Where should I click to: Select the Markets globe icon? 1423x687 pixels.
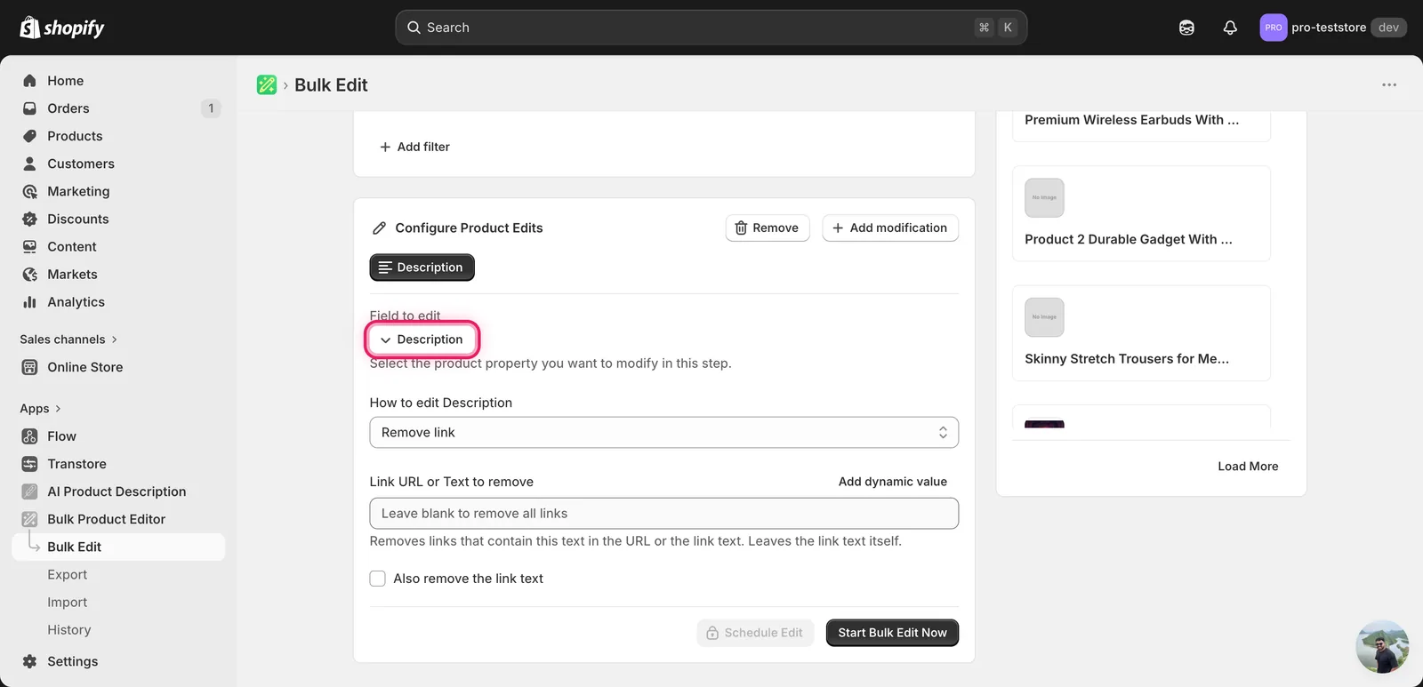coord(29,275)
